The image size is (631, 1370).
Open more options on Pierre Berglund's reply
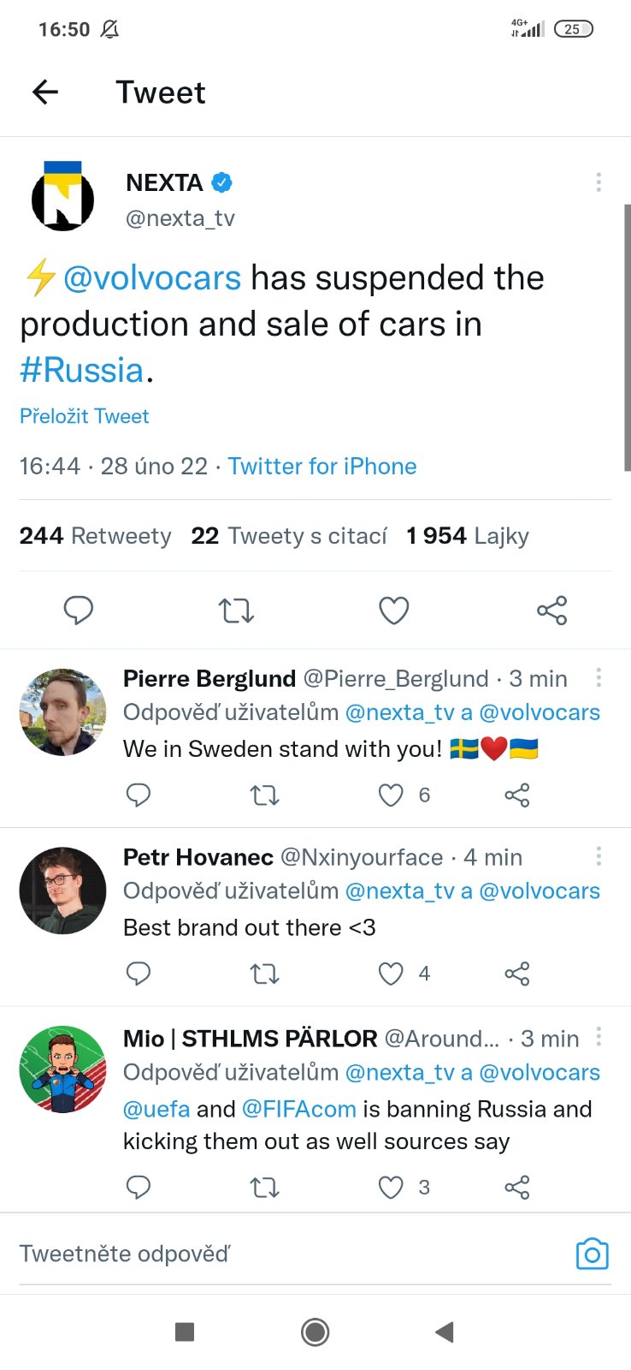pos(599,677)
